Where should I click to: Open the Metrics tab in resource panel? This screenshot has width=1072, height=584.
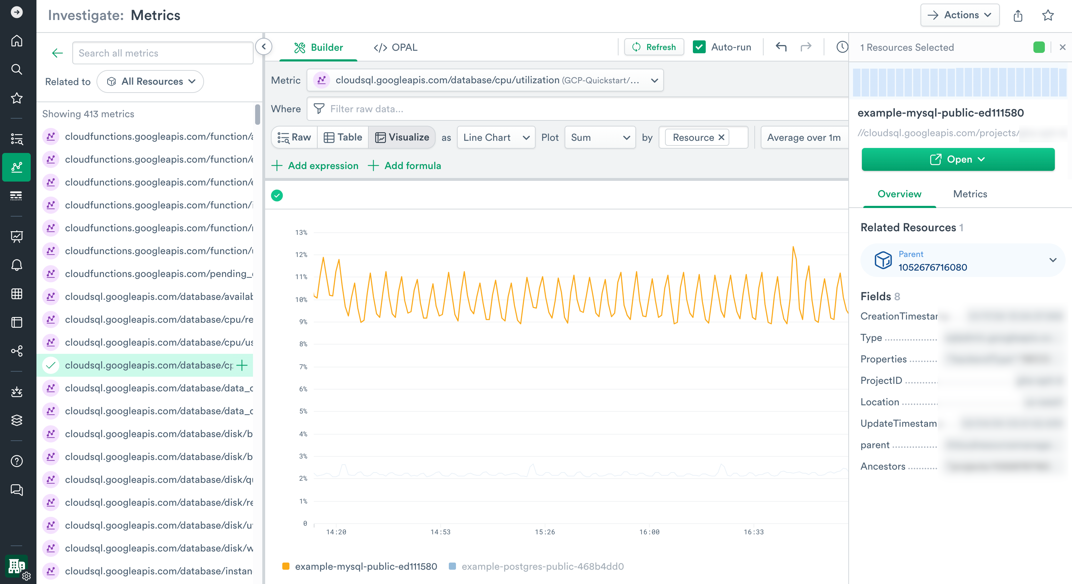point(970,194)
